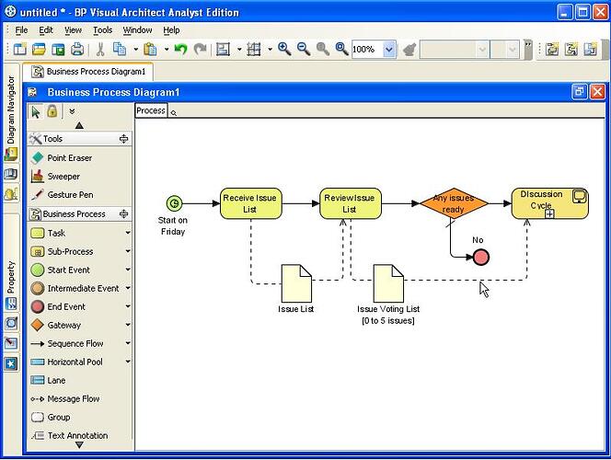Open the zoom percentage dropdown
Image resolution: width=611 pixels, height=460 pixels.
(x=389, y=49)
